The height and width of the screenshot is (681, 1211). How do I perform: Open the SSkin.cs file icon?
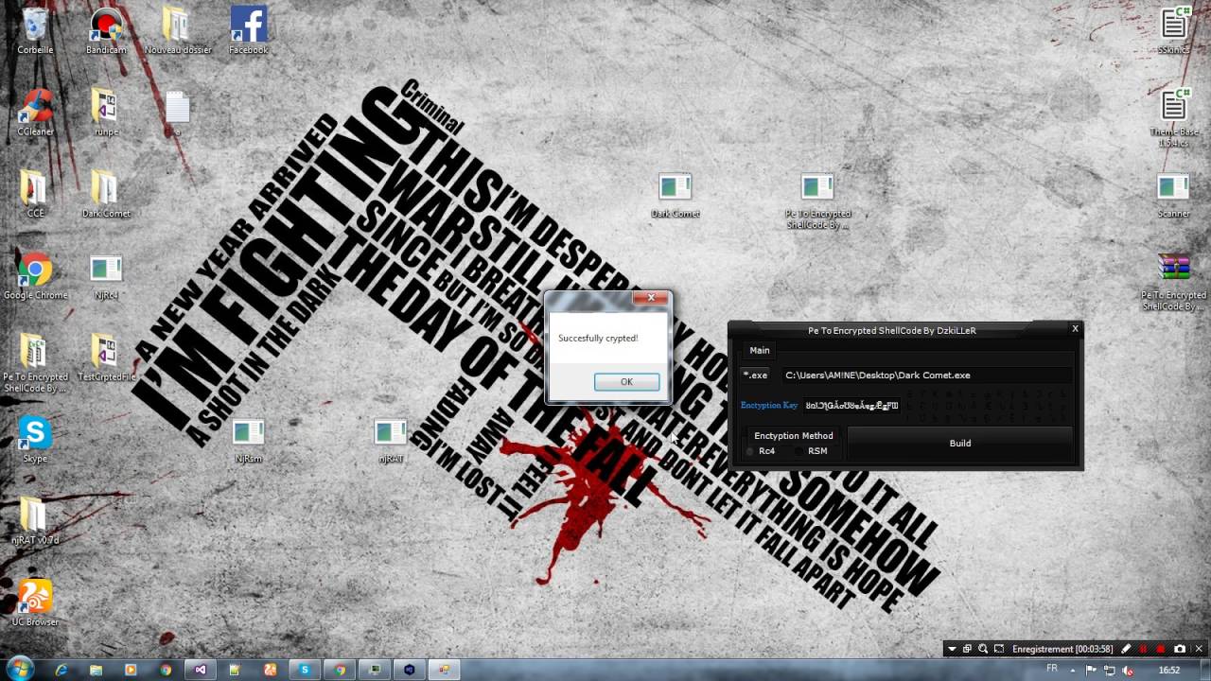[x=1174, y=31]
